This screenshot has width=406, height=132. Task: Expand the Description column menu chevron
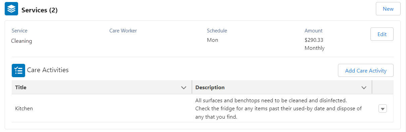(x=364, y=88)
